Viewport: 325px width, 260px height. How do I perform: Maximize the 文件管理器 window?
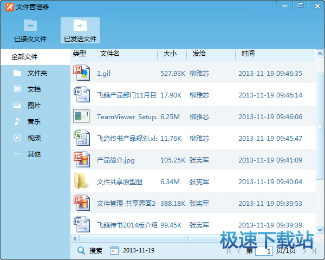tap(301, 5)
